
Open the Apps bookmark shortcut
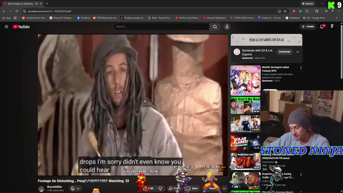tap(6, 18)
